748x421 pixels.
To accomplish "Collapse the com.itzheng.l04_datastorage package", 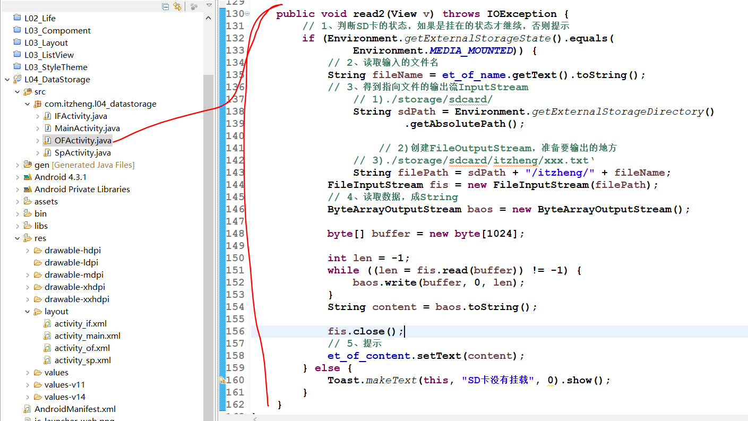I will tap(28, 104).
